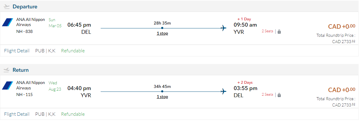
Task: Expand the 1 stop info for departure
Action: (162, 33)
